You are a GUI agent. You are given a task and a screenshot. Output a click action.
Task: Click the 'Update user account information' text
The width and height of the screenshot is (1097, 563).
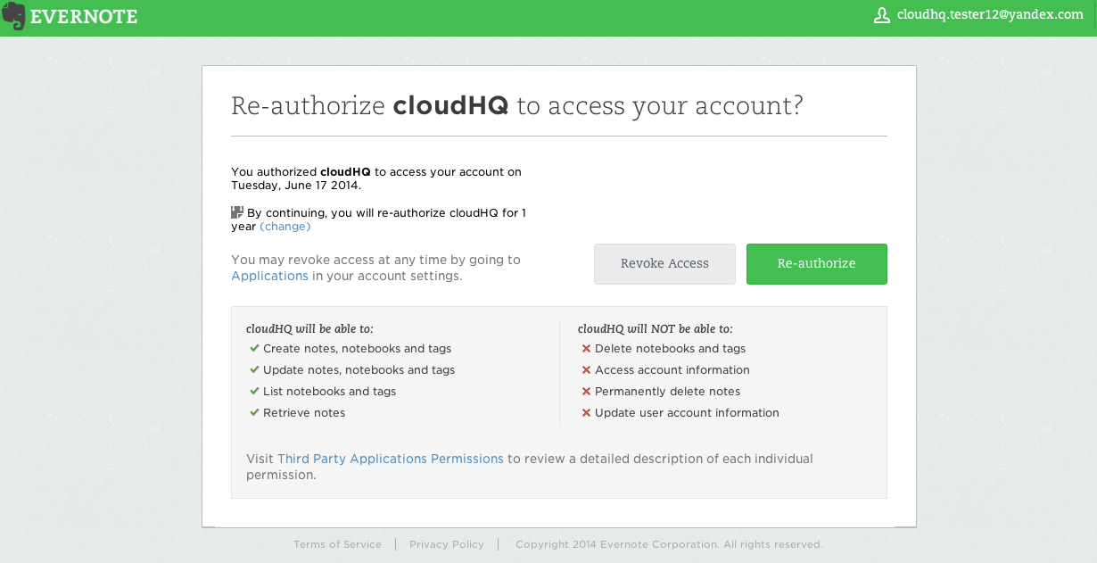coord(687,413)
